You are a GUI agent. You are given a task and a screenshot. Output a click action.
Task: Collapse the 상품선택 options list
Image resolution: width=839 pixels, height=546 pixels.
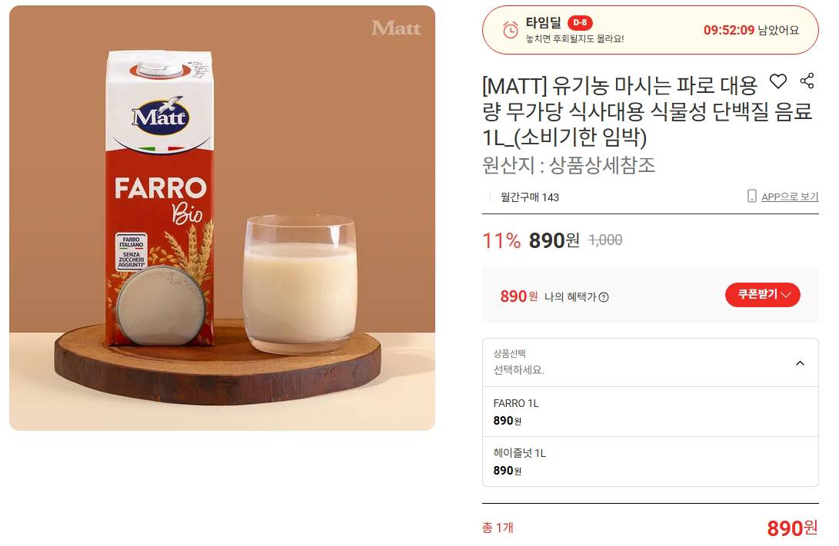tap(800, 362)
